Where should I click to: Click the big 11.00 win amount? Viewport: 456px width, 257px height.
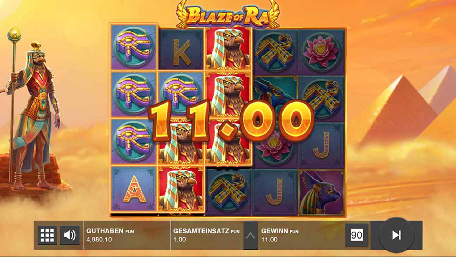tap(231, 121)
